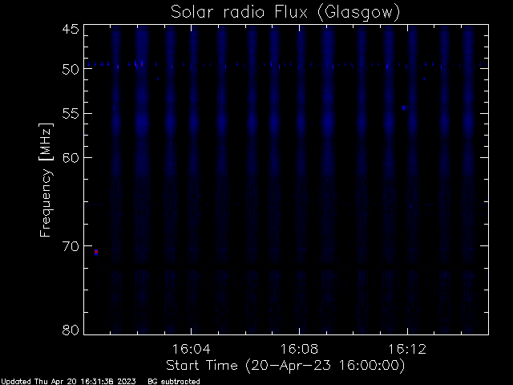Click the plot title Solar radio Flux (Glasgow)
The height and width of the screenshot is (385, 513).
[x=285, y=13]
